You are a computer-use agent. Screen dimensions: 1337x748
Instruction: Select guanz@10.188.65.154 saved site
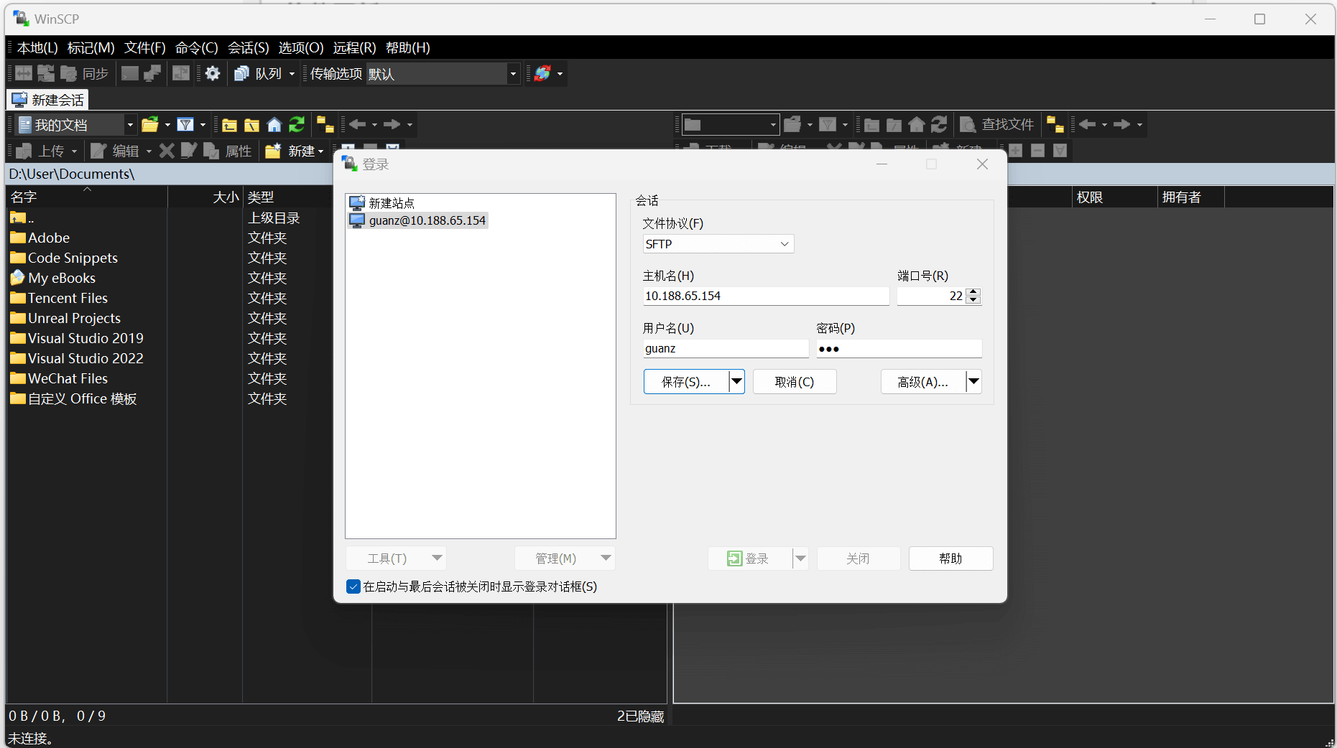click(x=417, y=220)
